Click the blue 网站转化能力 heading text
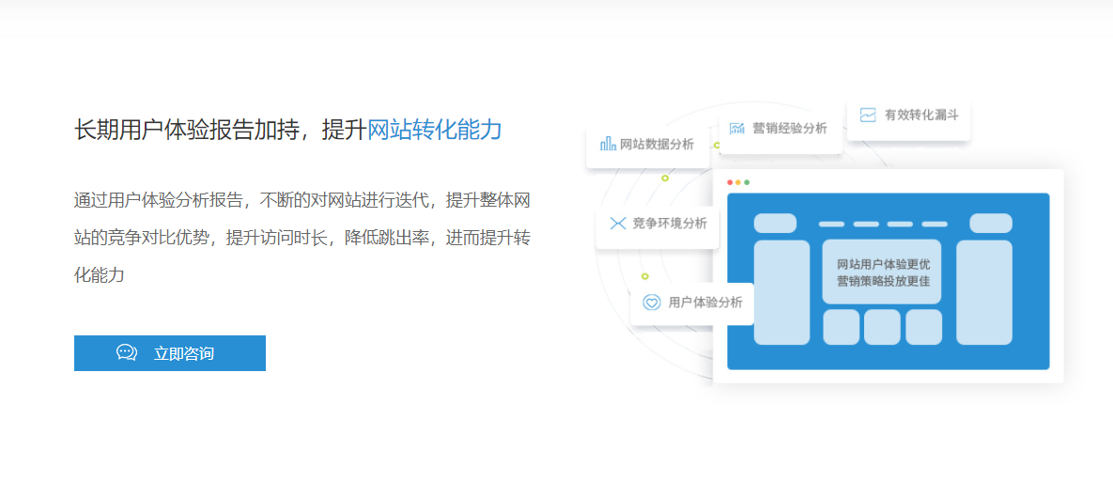 click(435, 130)
